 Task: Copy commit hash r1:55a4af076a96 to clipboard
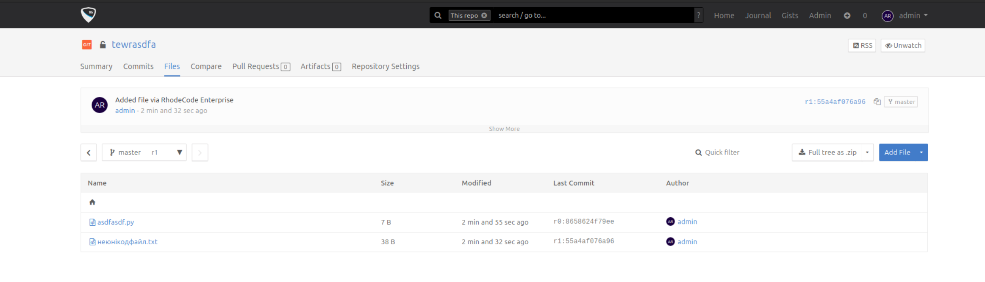coord(877,102)
